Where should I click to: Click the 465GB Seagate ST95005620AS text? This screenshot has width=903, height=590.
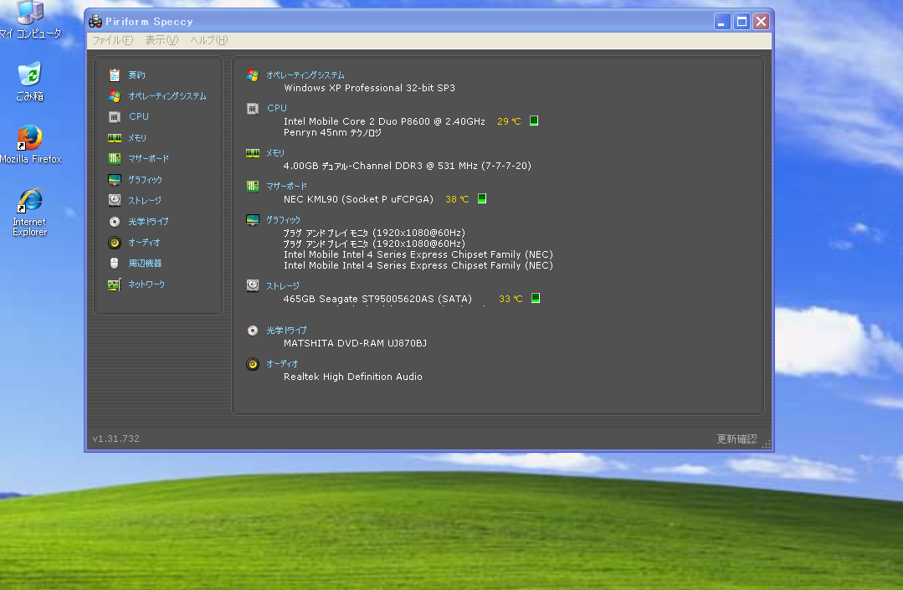pos(377,299)
